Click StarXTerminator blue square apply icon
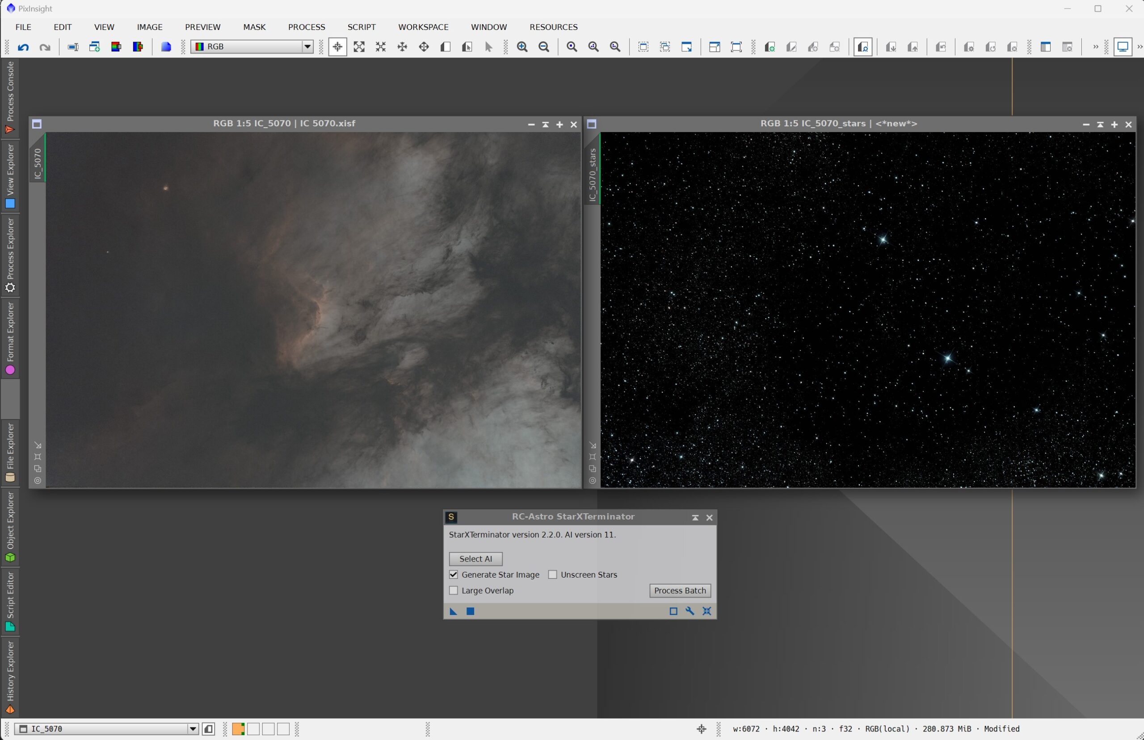The height and width of the screenshot is (740, 1144). pos(471,611)
